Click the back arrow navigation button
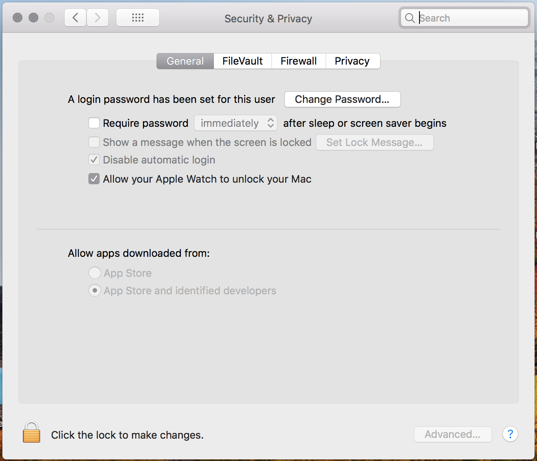 75,18
